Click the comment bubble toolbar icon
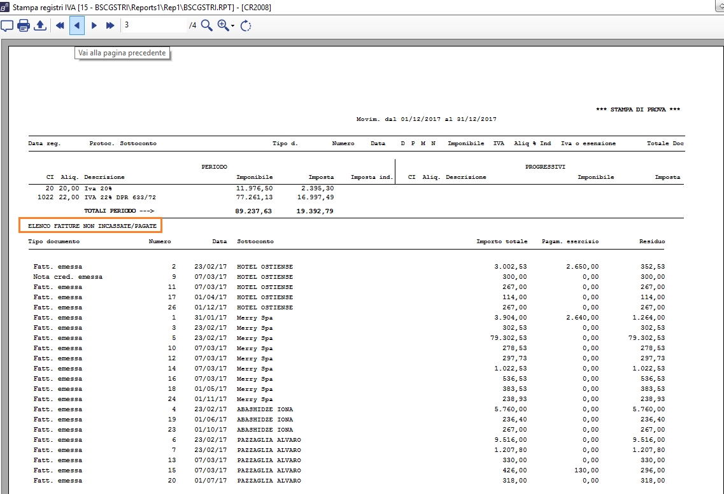 point(7,25)
